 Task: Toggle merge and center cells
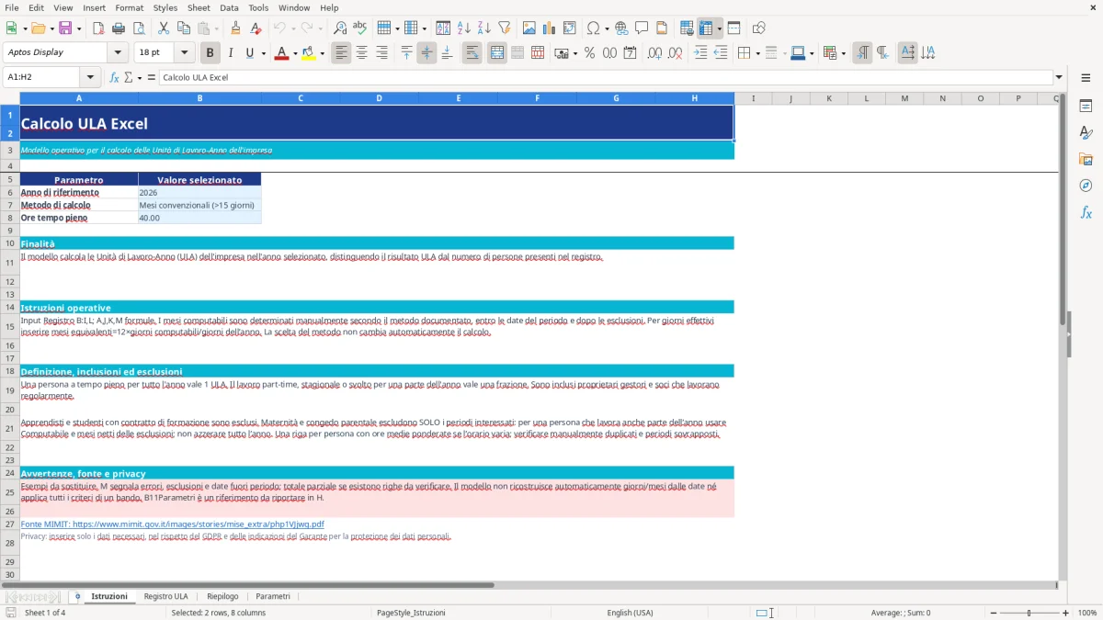pyautogui.click(x=497, y=53)
